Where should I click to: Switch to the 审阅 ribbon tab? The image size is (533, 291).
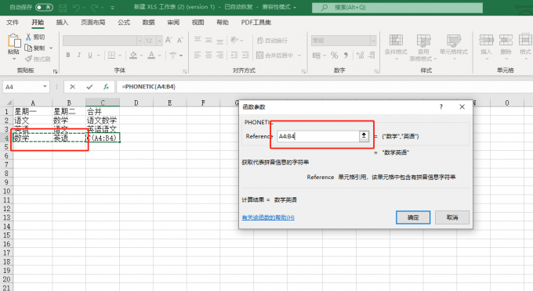click(x=173, y=23)
